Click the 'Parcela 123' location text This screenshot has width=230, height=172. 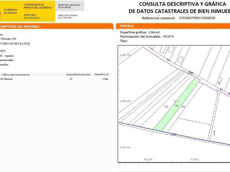(x=8, y=39)
